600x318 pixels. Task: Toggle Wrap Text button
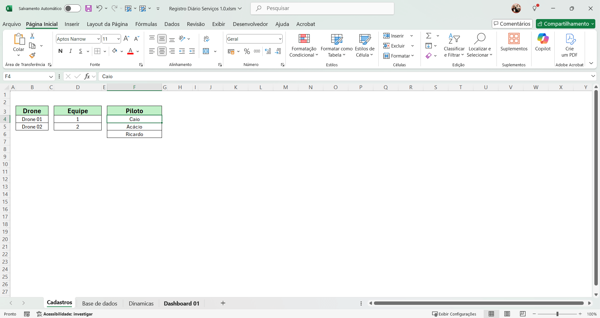(x=206, y=39)
